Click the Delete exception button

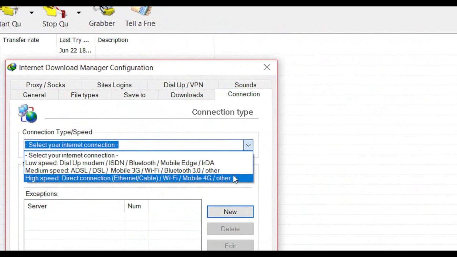(x=230, y=229)
